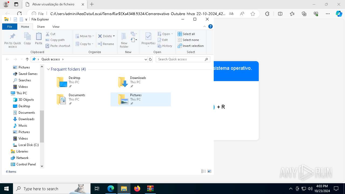Image resolution: width=345 pixels, height=194 pixels.
Task: Refresh the Quick access view
Action: point(150,59)
